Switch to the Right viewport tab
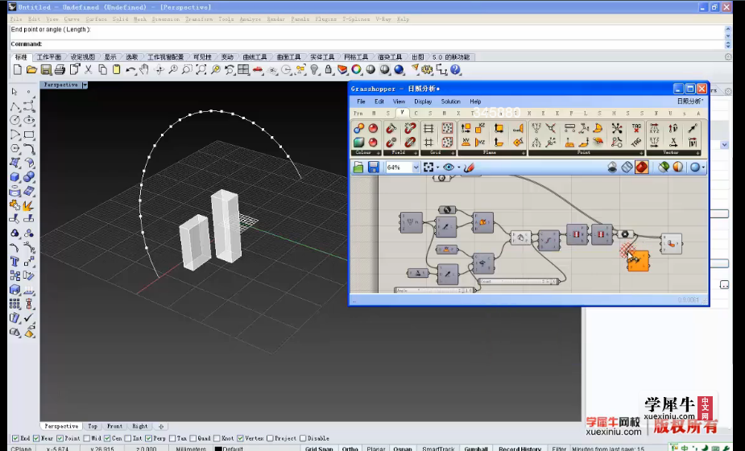This screenshot has height=451, width=745. [x=139, y=426]
